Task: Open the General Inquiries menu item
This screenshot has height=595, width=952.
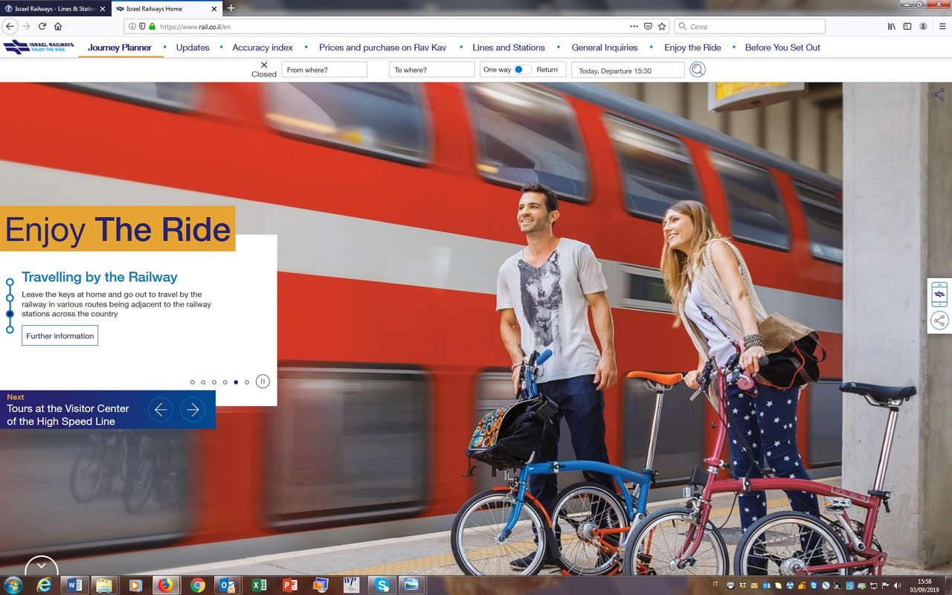Action: coord(605,48)
